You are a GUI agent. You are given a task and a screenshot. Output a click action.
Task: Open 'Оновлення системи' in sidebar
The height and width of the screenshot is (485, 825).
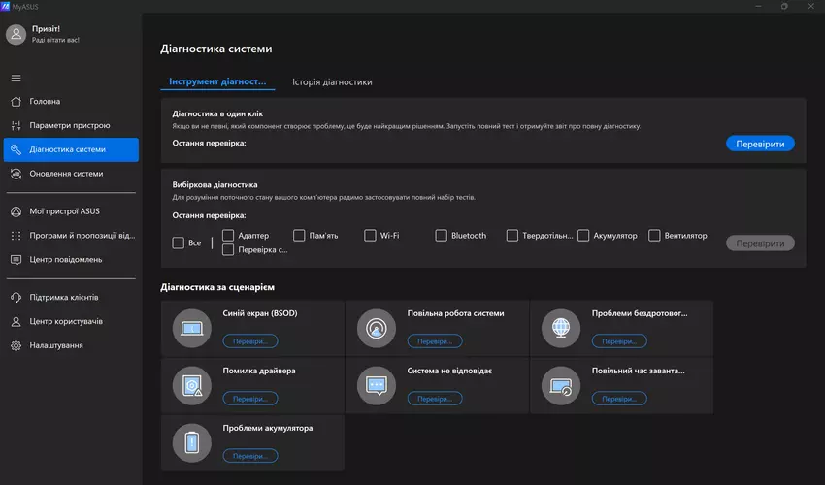tap(66, 174)
